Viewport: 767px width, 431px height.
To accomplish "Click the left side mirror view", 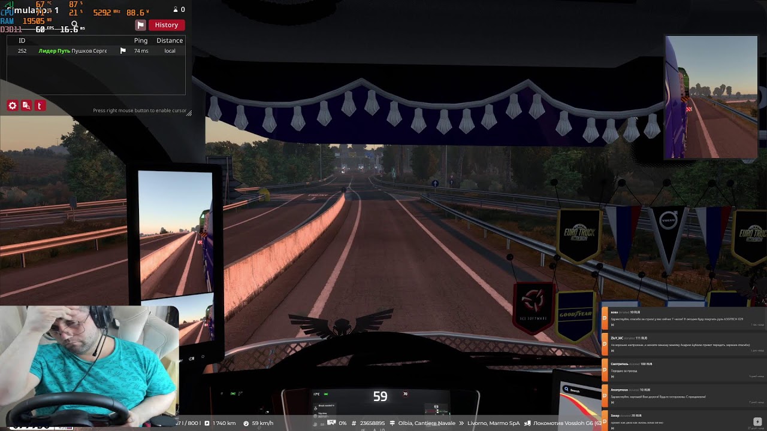I will [175, 233].
